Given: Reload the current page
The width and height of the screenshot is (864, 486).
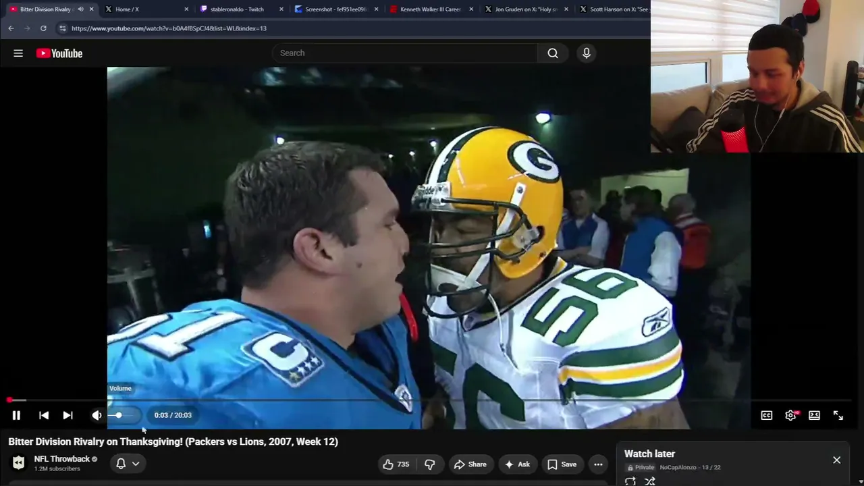Looking at the screenshot, I should coord(43,28).
